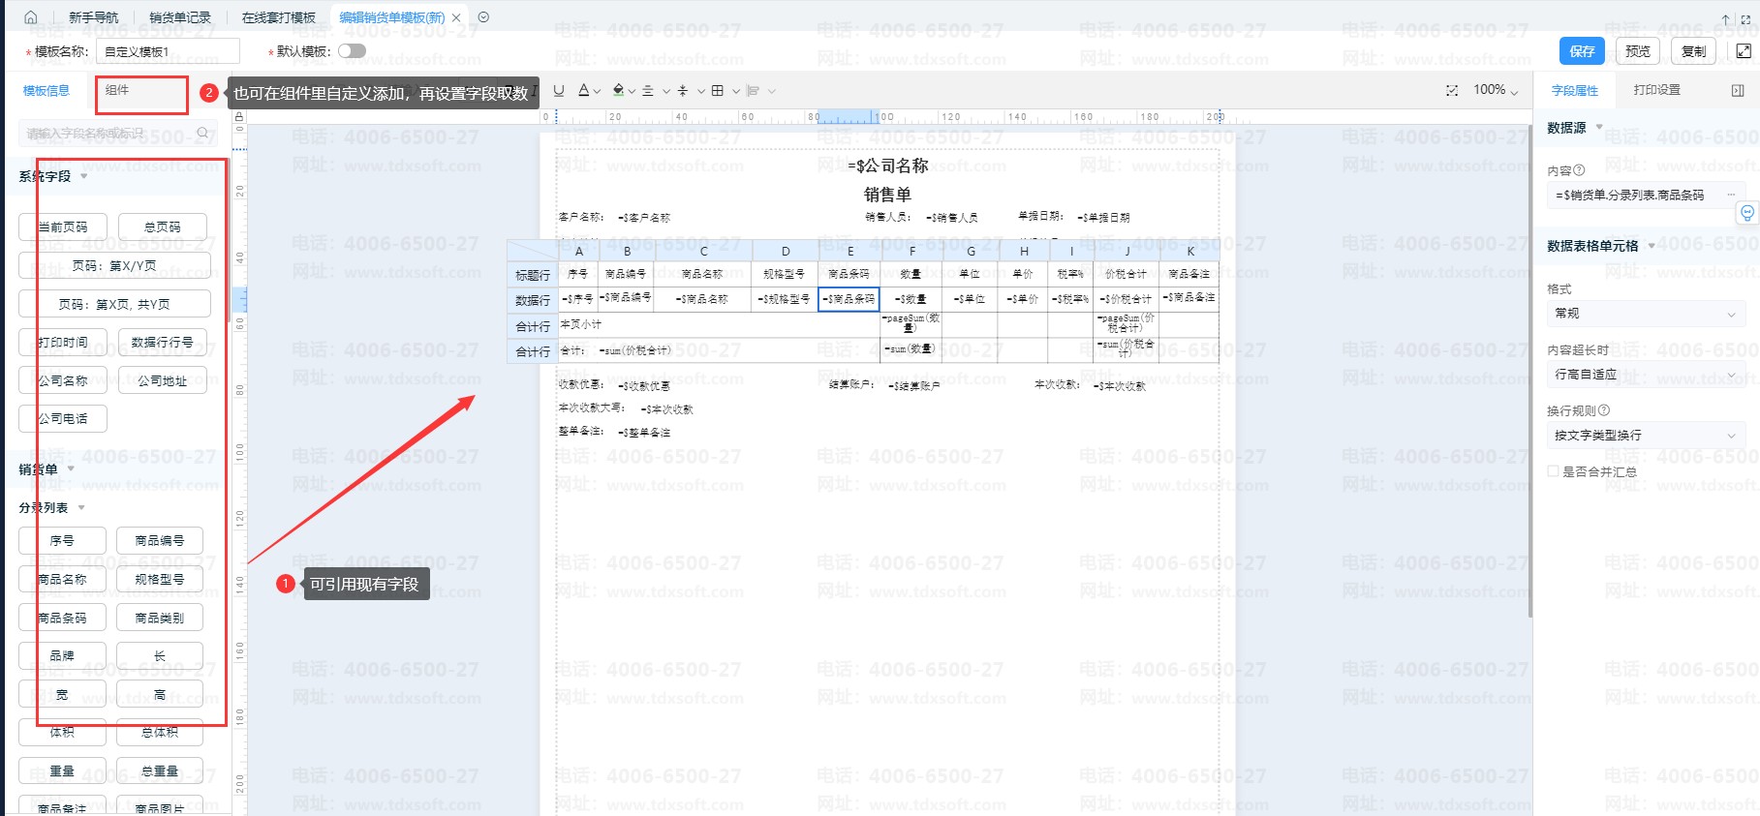Viewport: 1760px width, 816px height.
Task: Click the 预览 button
Action: point(1638,51)
